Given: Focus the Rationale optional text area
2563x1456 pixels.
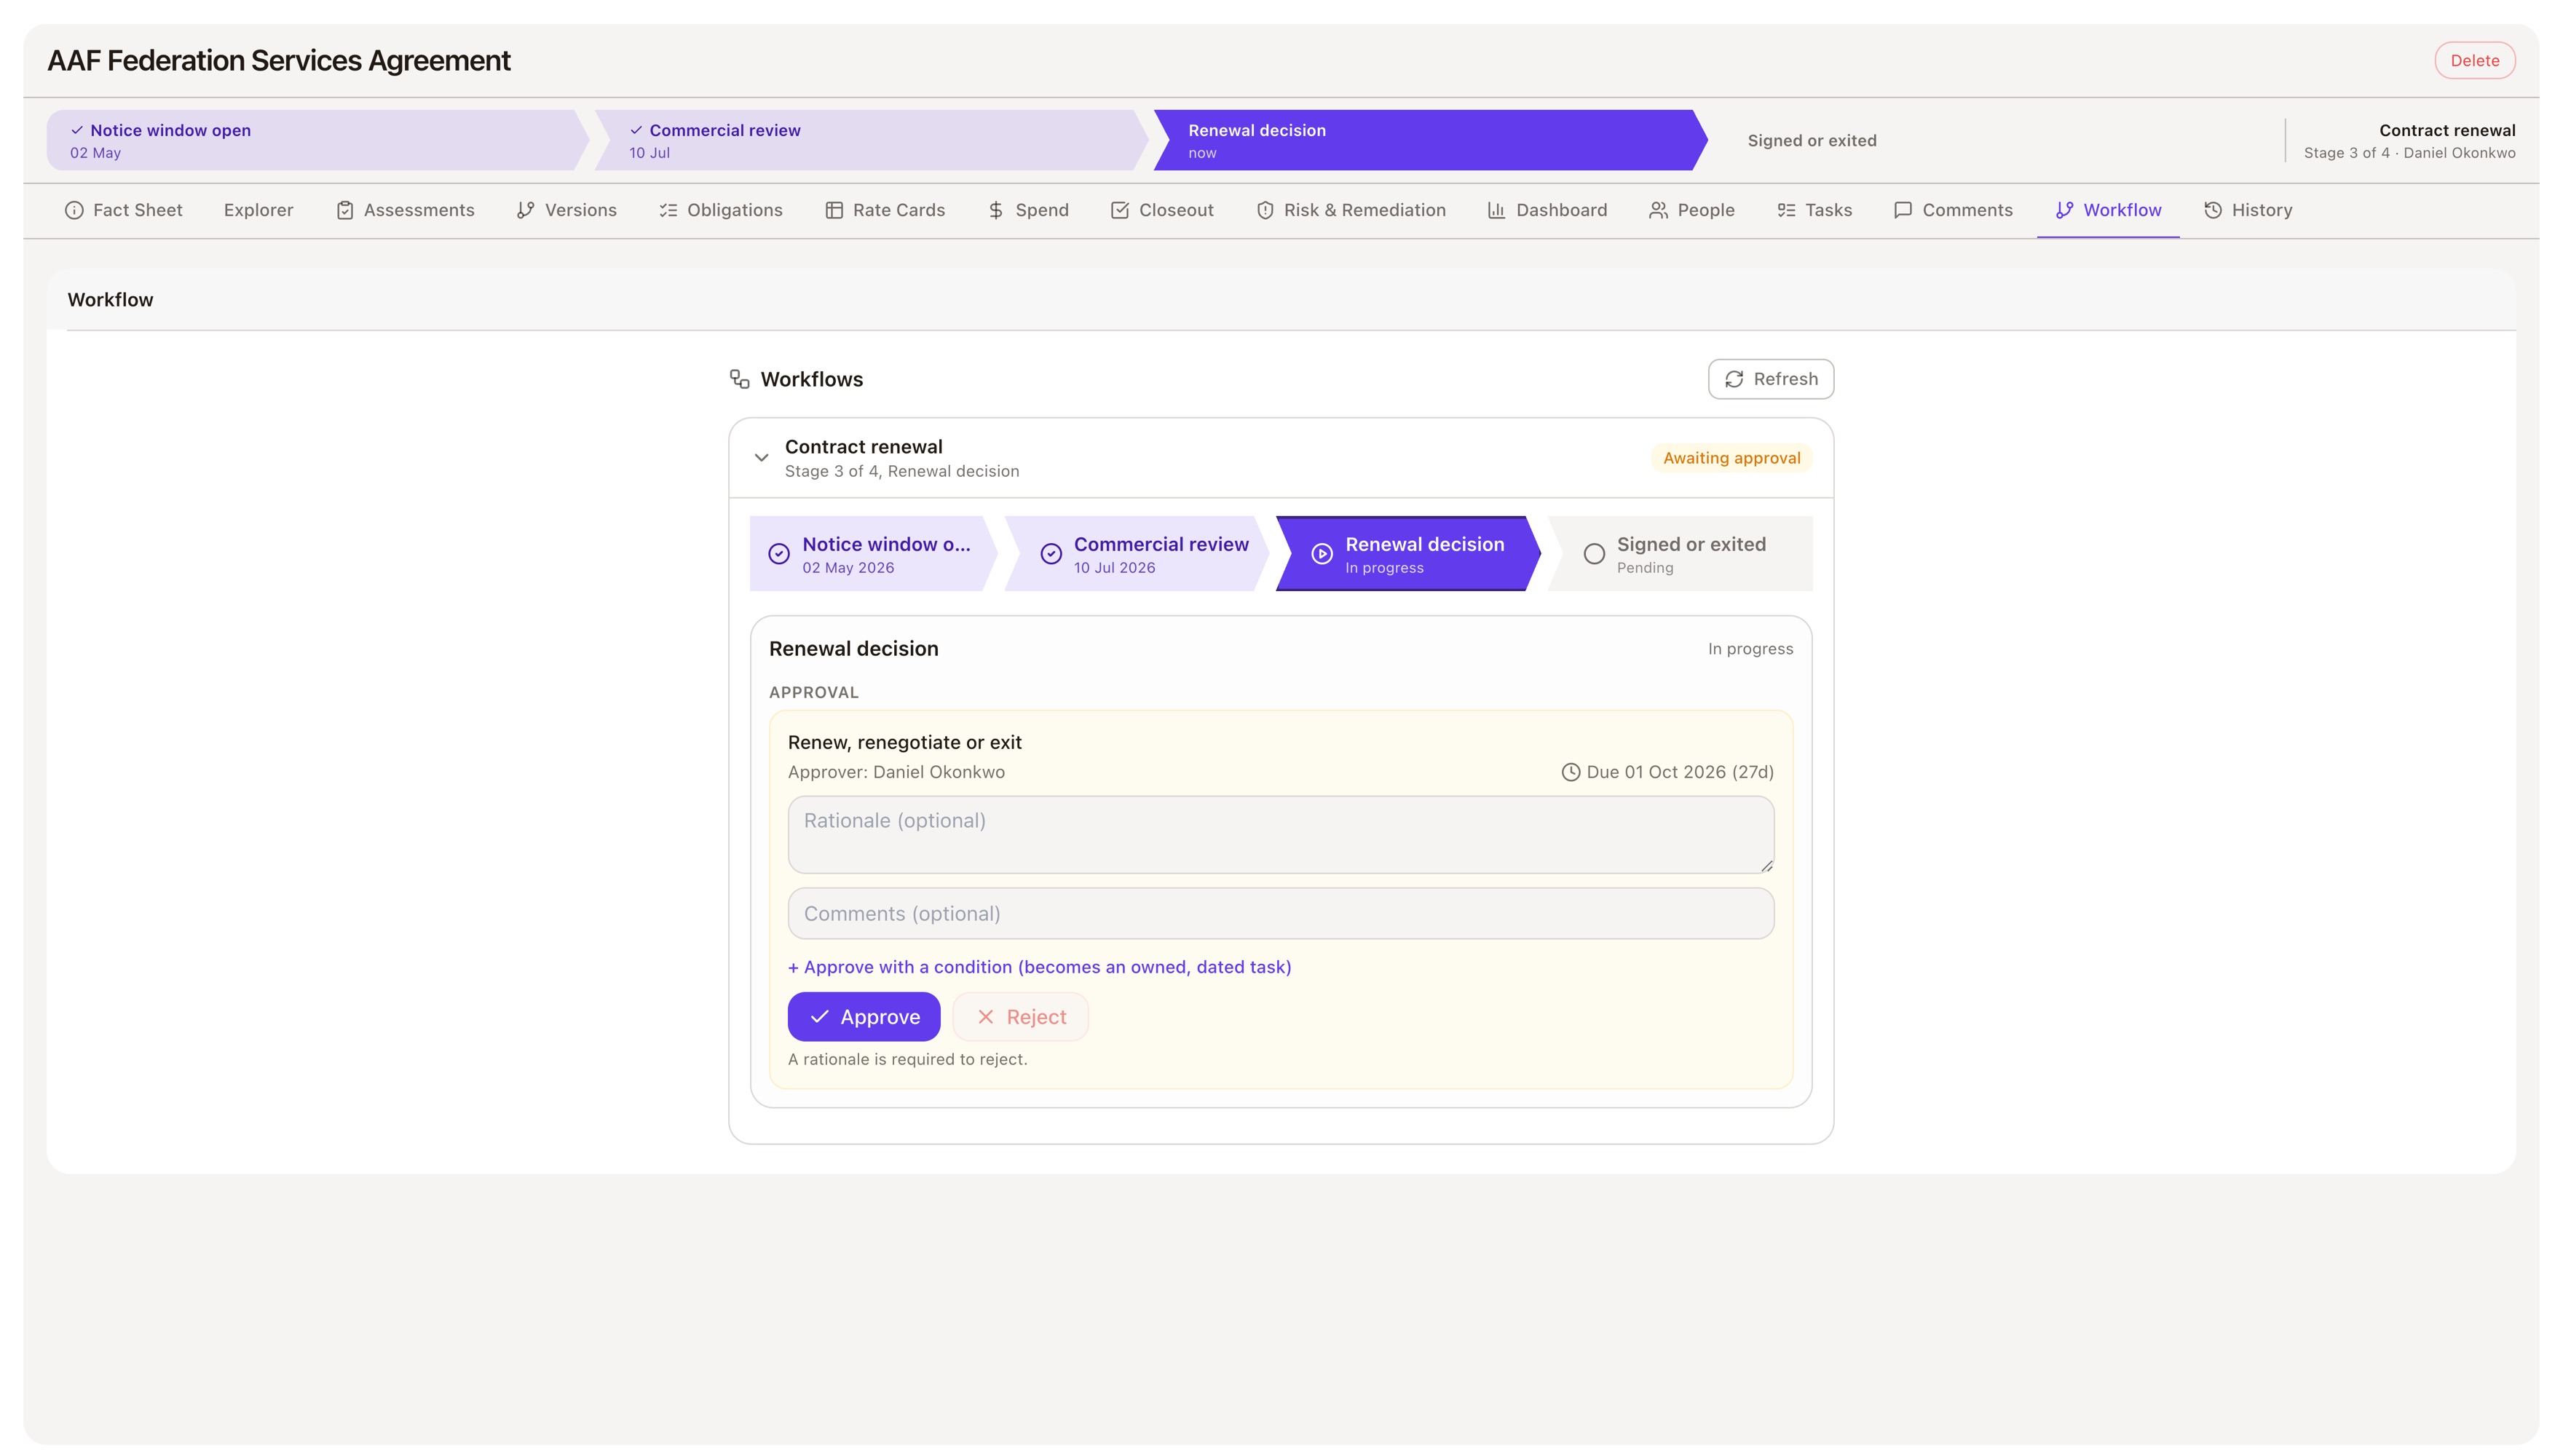Looking at the screenshot, I should [x=1280, y=835].
